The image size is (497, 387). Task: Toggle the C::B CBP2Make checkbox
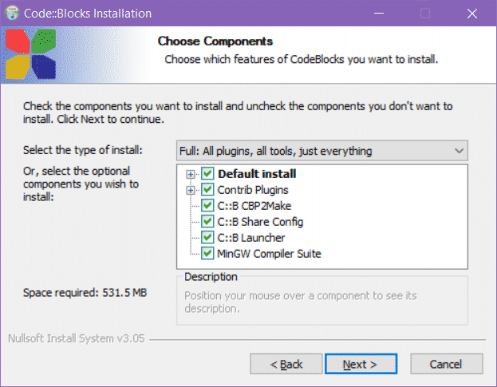[x=207, y=206]
